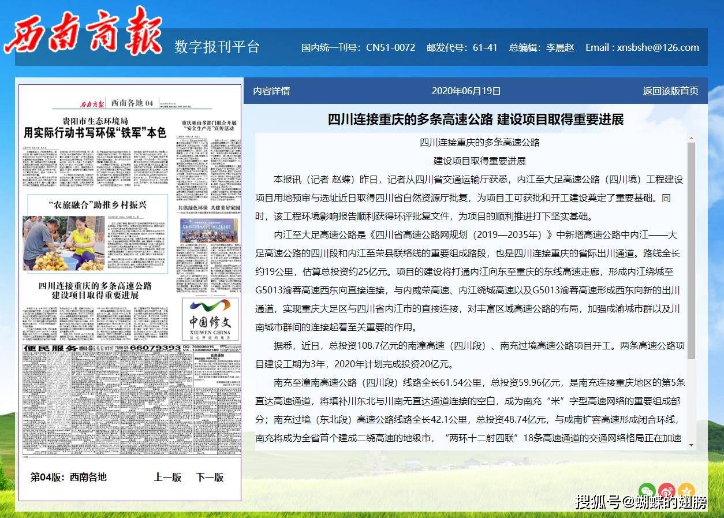Click the group photo under 共倡绿色环保 article

(209, 230)
